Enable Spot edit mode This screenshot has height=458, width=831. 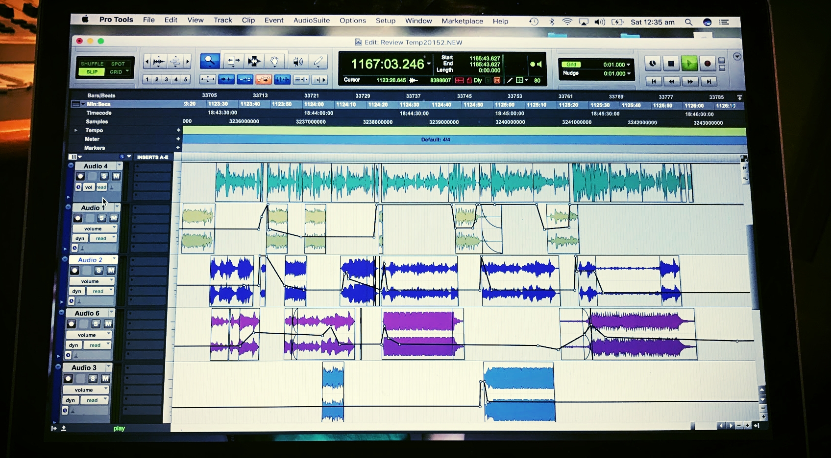point(118,64)
